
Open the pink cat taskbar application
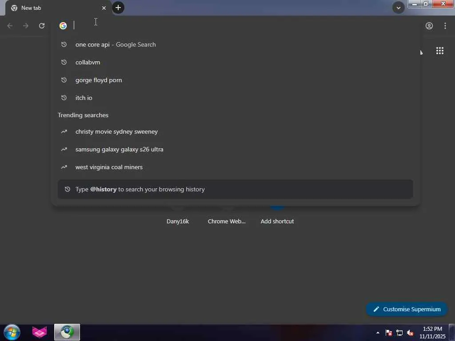[40, 332]
